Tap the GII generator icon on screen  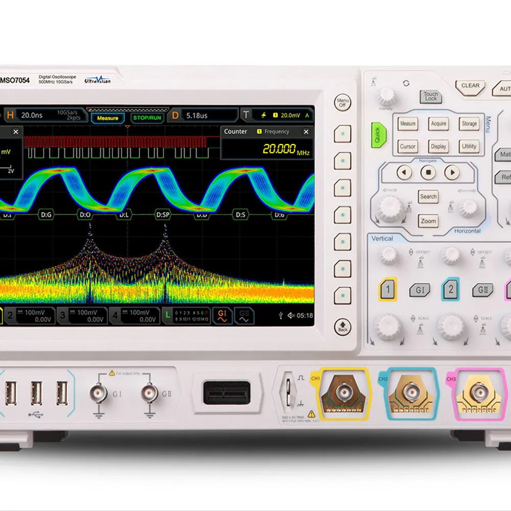[244, 316]
